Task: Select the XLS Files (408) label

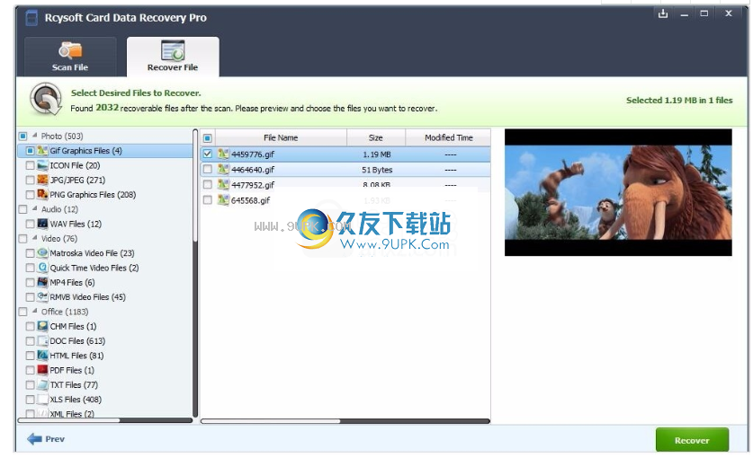Action: (76, 400)
